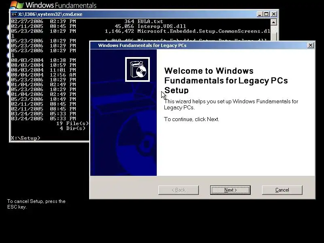Click the 'This wizard helps you' description
Viewport: 324px width, 243px height.
(231, 104)
